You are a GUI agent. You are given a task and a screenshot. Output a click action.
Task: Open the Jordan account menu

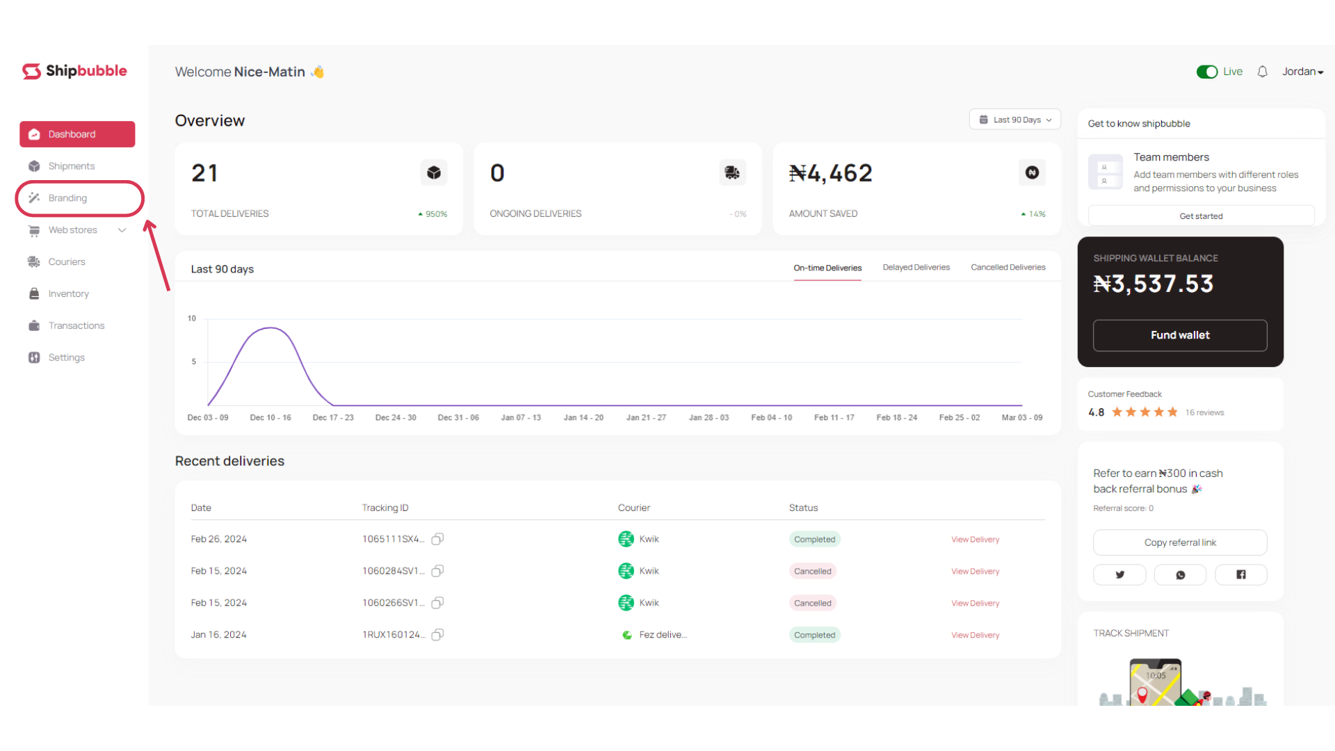(x=1302, y=72)
